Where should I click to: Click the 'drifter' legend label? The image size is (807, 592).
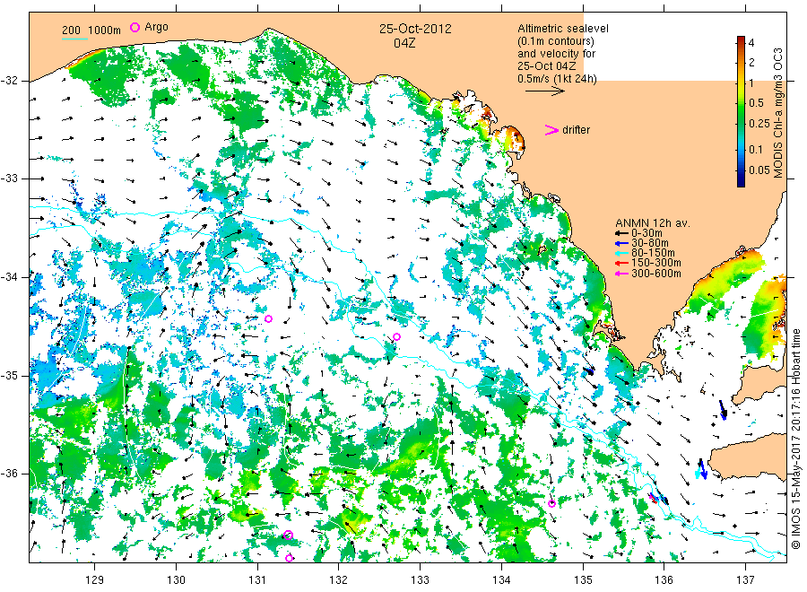[x=576, y=130]
